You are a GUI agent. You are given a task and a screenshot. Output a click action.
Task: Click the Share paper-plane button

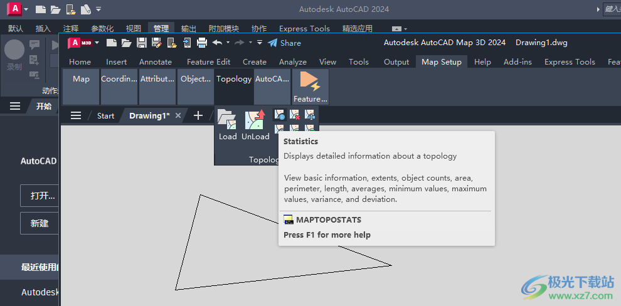pyautogui.click(x=284, y=43)
